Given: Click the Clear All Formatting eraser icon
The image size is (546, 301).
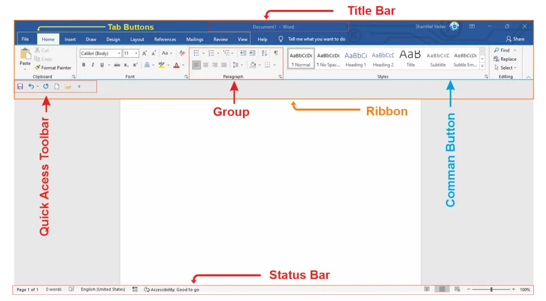Looking at the screenshot, I should click(x=182, y=53).
